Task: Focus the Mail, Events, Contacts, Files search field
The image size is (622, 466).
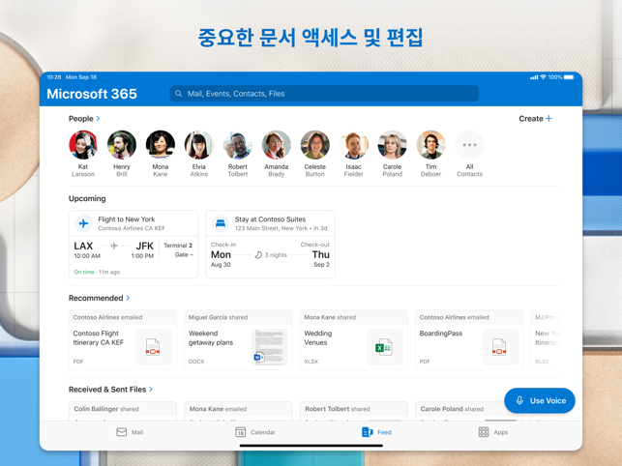Action: [324, 94]
